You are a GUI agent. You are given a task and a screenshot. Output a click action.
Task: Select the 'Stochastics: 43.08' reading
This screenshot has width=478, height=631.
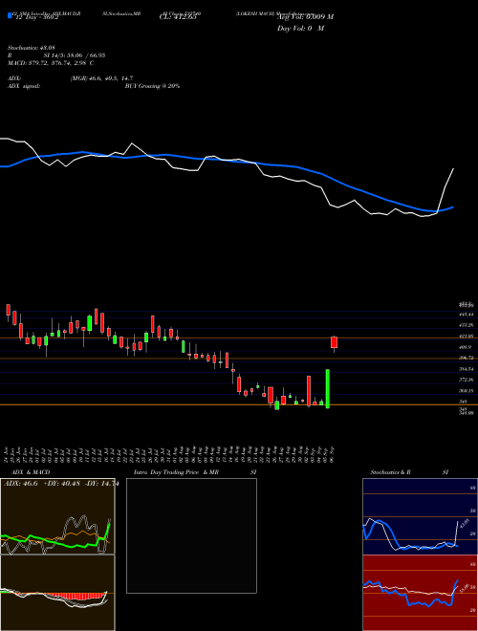click(x=31, y=48)
